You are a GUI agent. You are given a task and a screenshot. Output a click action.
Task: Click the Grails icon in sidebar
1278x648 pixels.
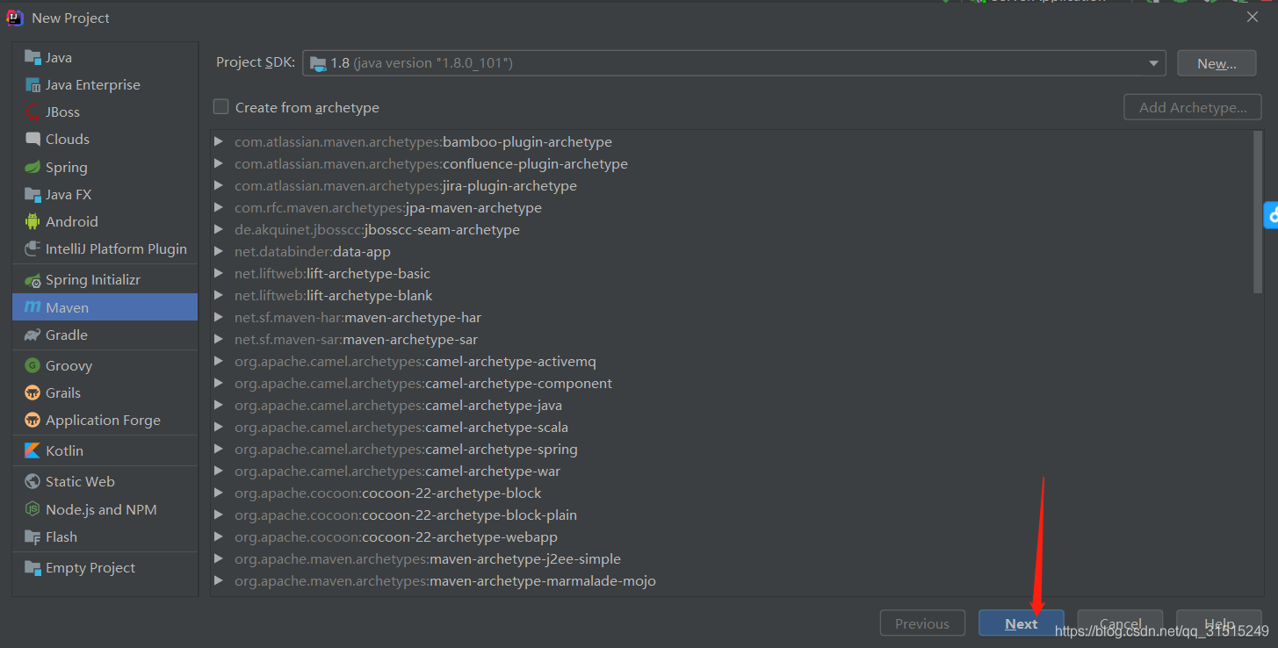coord(32,393)
